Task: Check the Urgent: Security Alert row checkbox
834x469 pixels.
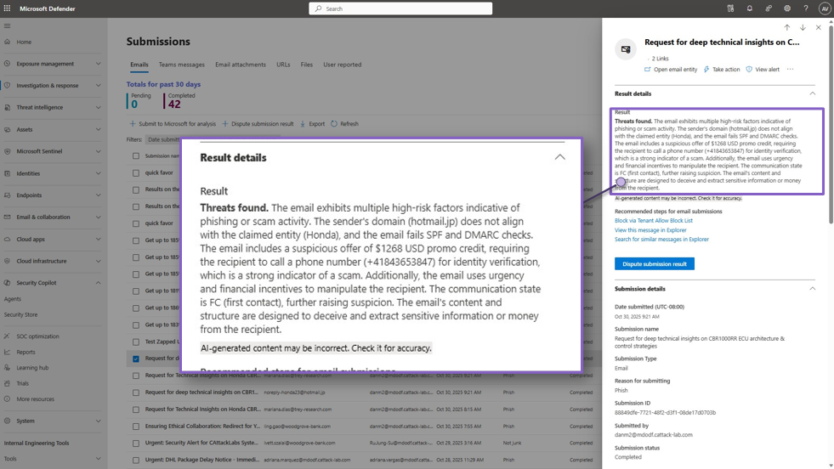Action: tap(136, 443)
